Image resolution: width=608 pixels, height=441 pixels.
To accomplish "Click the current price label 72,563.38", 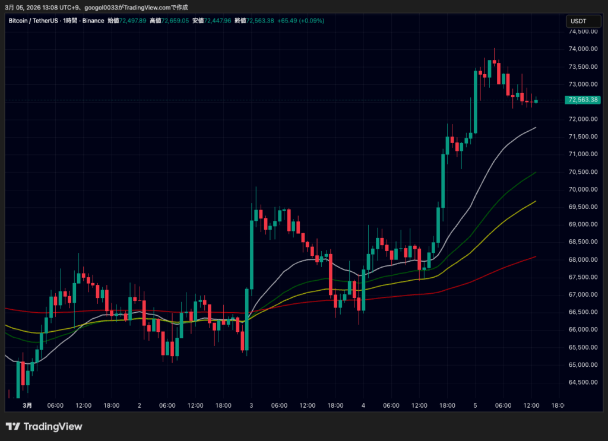I will click(x=582, y=100).
